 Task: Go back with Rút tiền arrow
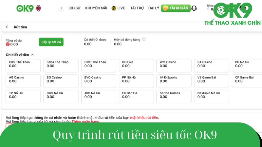point(7,27)
